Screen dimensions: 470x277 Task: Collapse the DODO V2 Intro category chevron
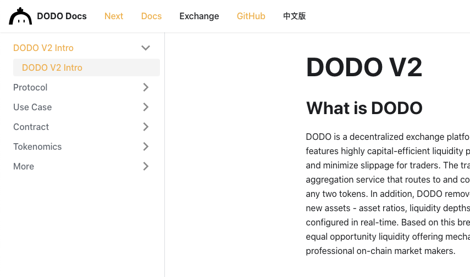(x=146, y=48)
